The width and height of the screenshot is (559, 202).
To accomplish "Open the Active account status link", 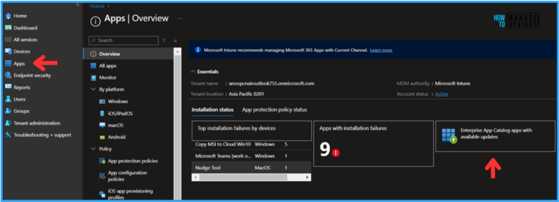I will (442, 94).
